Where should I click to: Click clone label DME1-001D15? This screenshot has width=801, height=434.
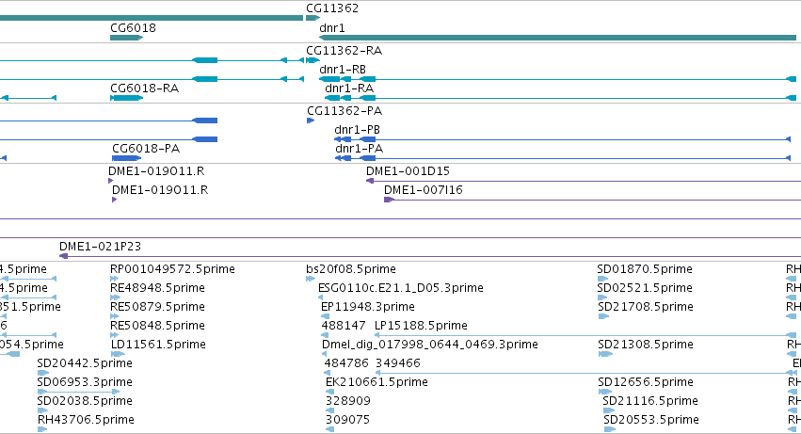coord(408,170)
